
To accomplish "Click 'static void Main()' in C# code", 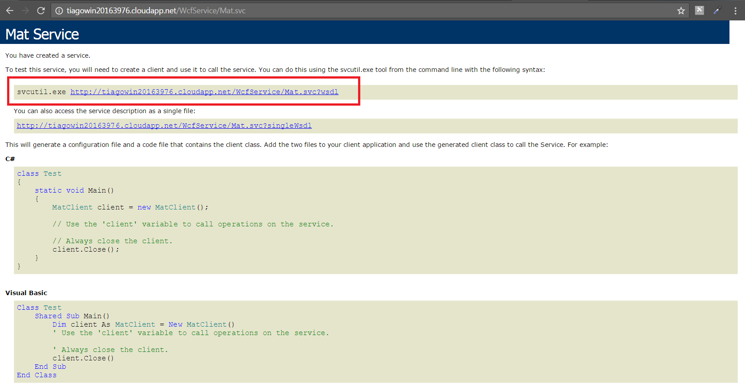I will (x=74, y=190).
